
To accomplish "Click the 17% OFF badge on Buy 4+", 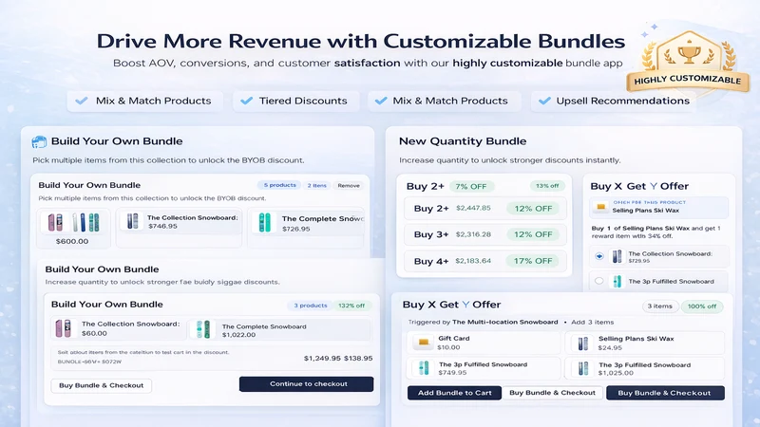I will pyautogui.click(x=533, y=261).
